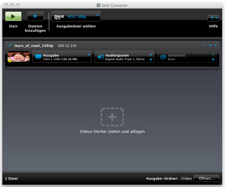Click the Hilfe label
This screenshot has height=187, width=225.
coord(213,26)
